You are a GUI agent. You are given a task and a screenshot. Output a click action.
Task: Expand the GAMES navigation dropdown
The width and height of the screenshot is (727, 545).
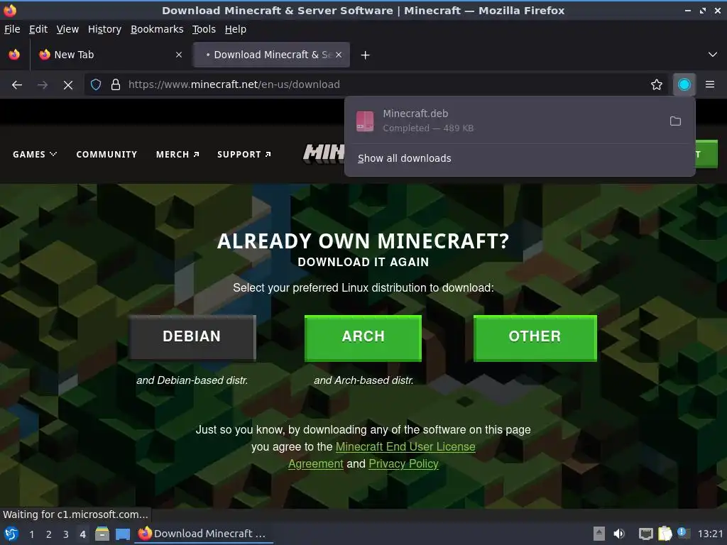tap(35, 154)
